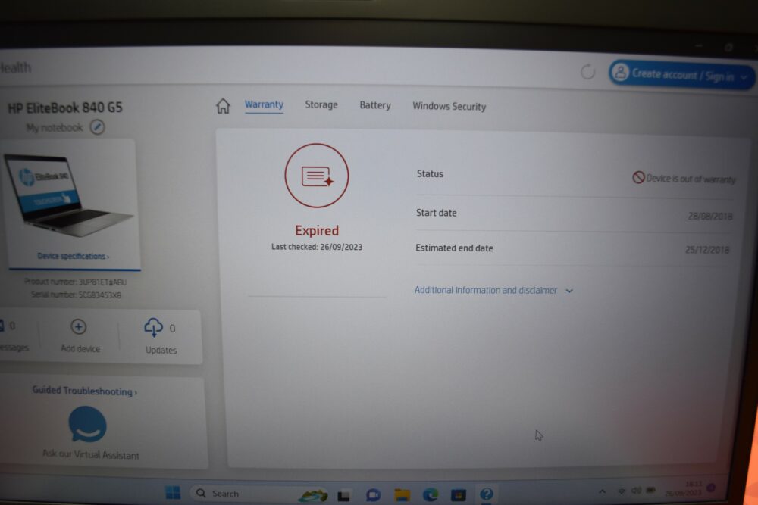Click the Serial number text
Viewport: 758px width, 505px height.
point(77,295)
